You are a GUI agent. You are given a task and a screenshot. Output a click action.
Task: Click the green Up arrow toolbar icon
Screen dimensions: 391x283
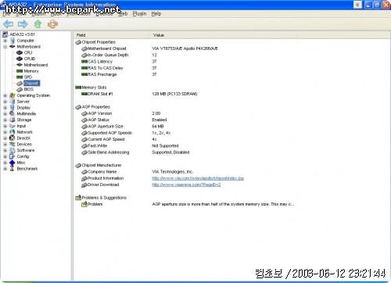pos(38,24)
